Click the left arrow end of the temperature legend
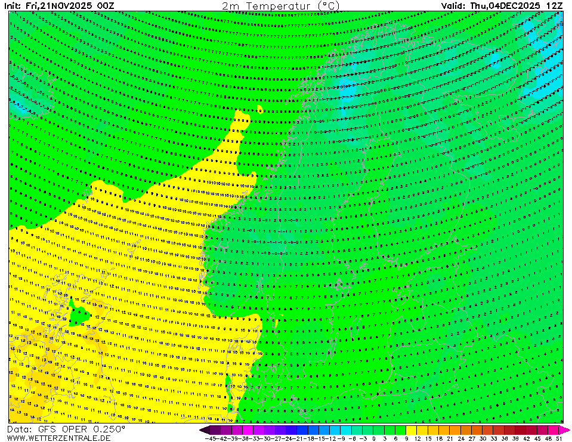572x442 pixels. pyautogui.click(x=204, y=429)
